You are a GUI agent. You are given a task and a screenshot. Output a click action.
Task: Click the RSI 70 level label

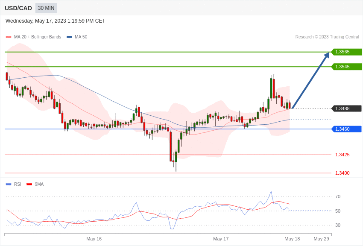click(x=338, y=196)
